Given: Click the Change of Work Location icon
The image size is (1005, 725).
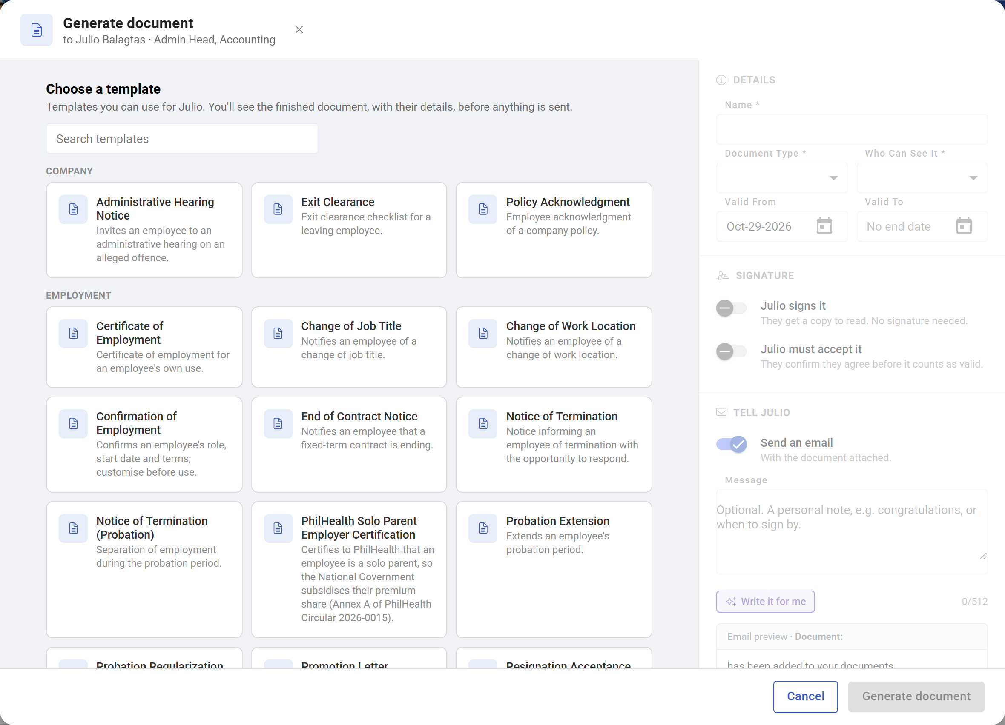Looking at the screenshot, I should coord(483,333).
